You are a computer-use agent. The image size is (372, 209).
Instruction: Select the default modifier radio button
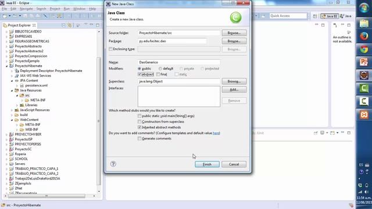[160, 69]
